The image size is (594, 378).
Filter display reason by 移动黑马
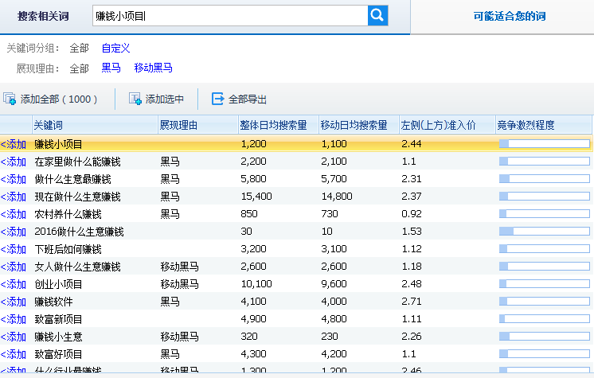coord(153,68)
